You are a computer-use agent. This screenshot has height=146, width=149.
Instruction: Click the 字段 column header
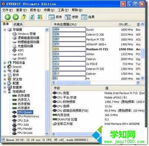coord(77,88)
